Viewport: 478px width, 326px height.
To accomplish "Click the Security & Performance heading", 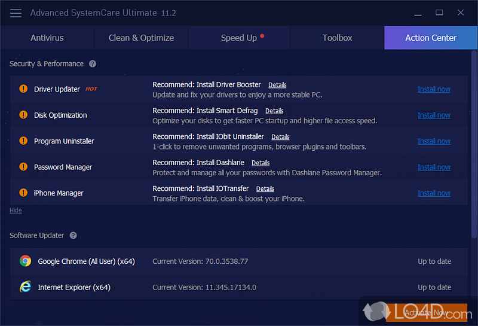I will coord(47,64).
